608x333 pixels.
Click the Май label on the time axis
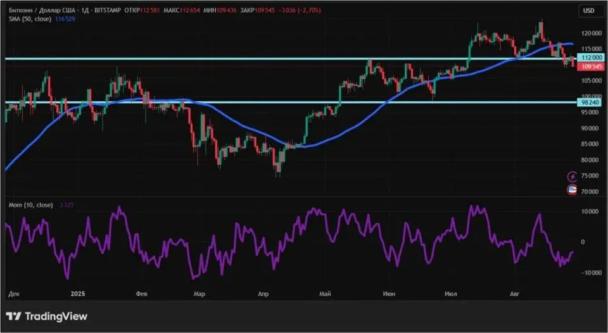pyautogui.click(x=326, y=294)
